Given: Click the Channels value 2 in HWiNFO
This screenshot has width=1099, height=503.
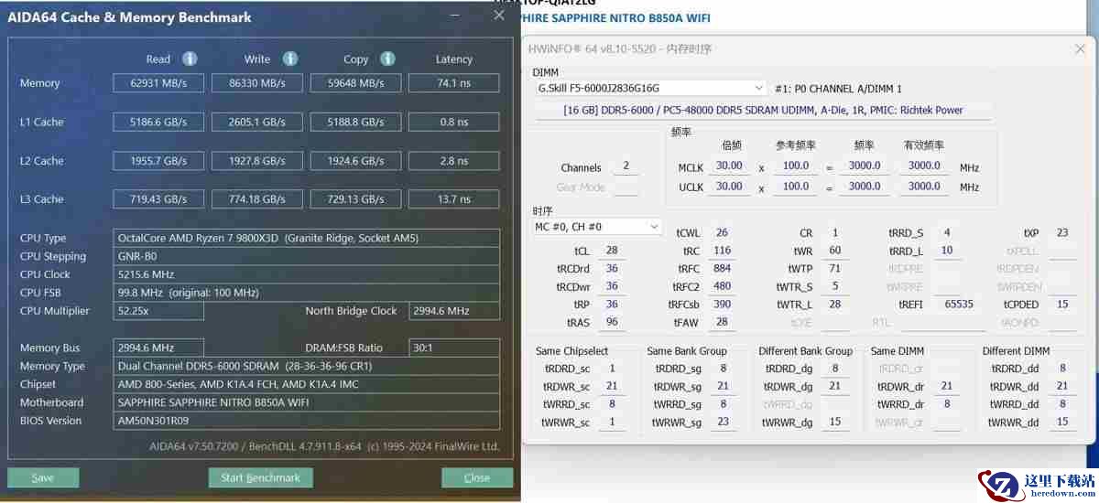Looking at the screenshot, I should 626,166.
